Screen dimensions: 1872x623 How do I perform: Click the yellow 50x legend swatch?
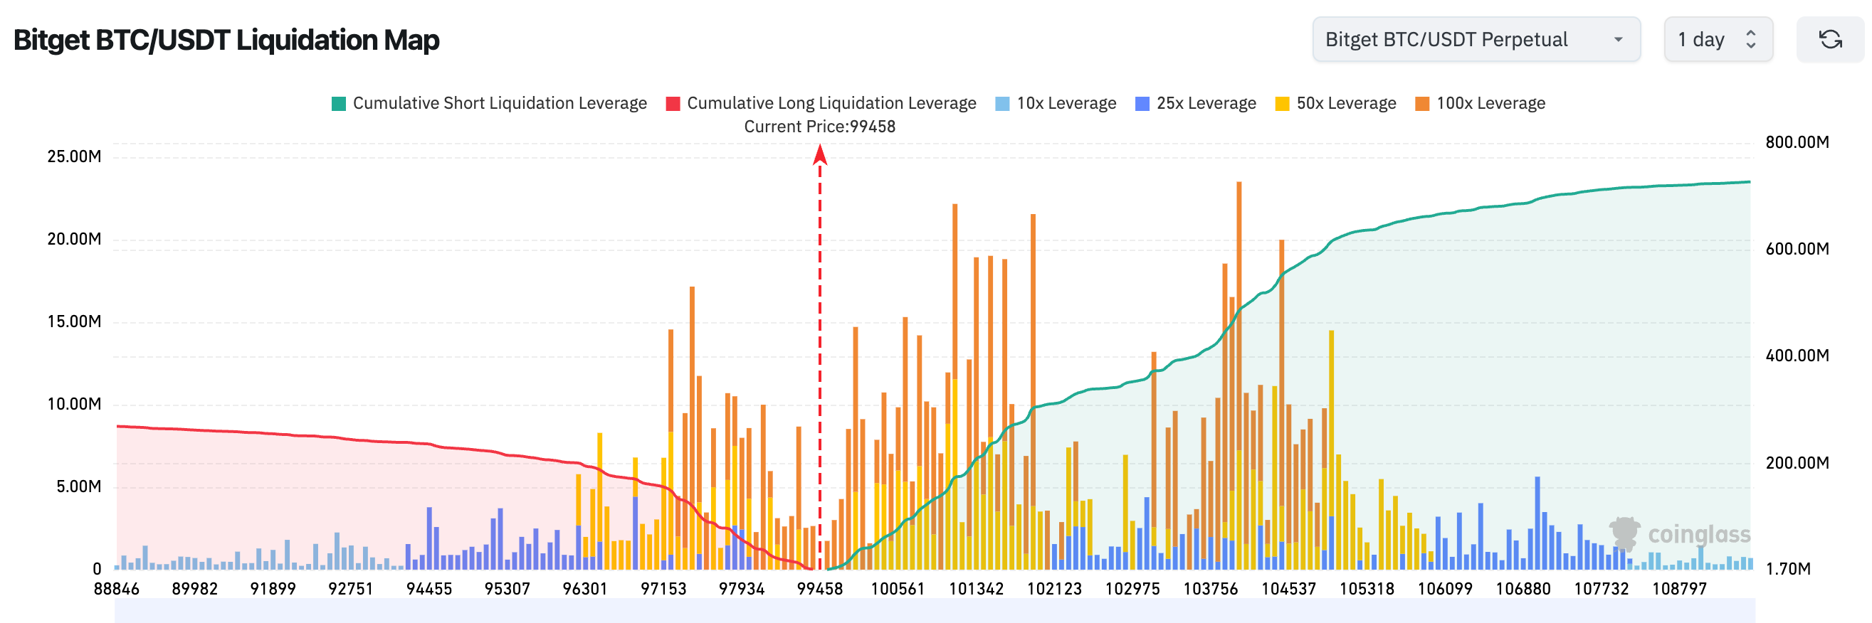pos(1283,104)
